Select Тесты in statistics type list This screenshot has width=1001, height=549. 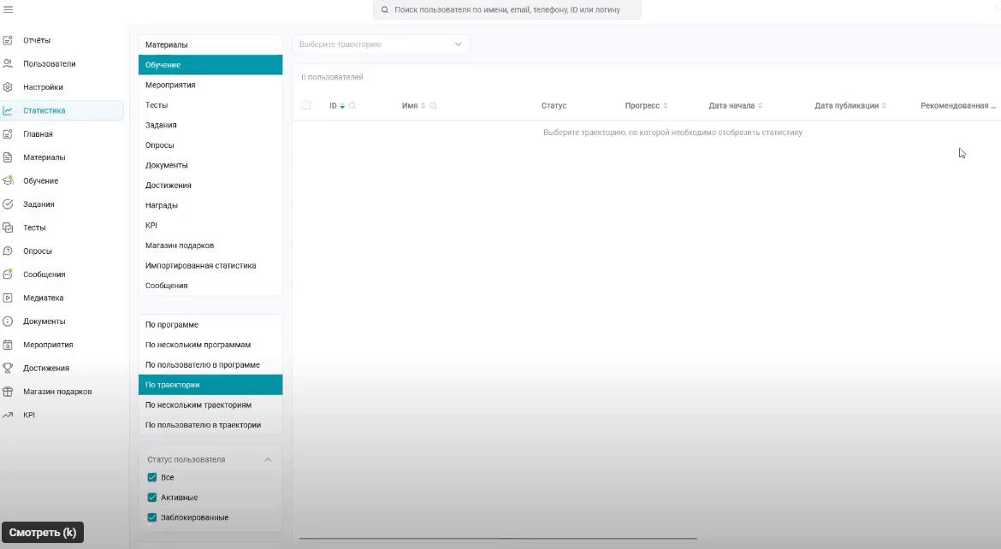click(210, 104)
